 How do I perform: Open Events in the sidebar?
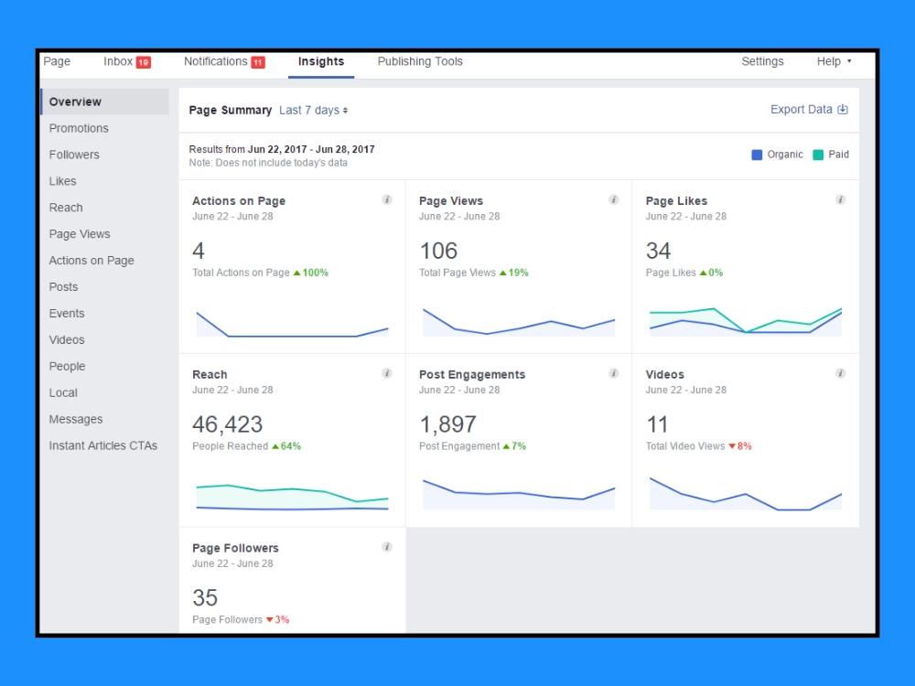pos(67,313)
